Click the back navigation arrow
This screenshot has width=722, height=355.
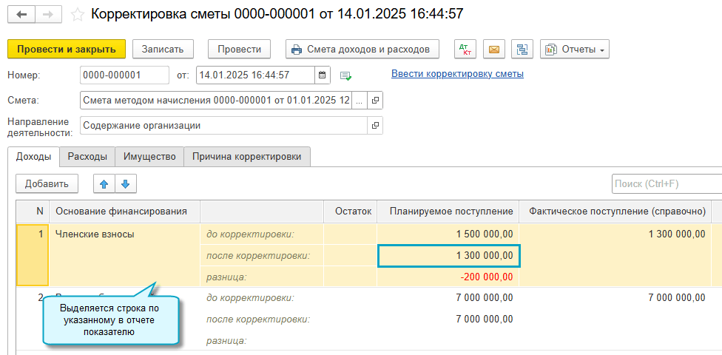point(21,14)
